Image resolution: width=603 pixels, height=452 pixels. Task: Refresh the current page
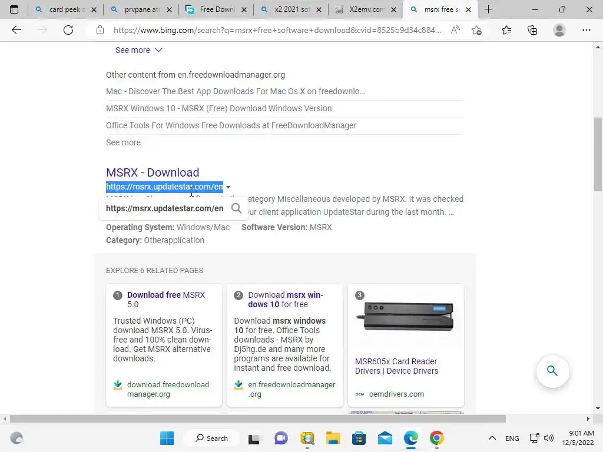(x=68, y=30)
